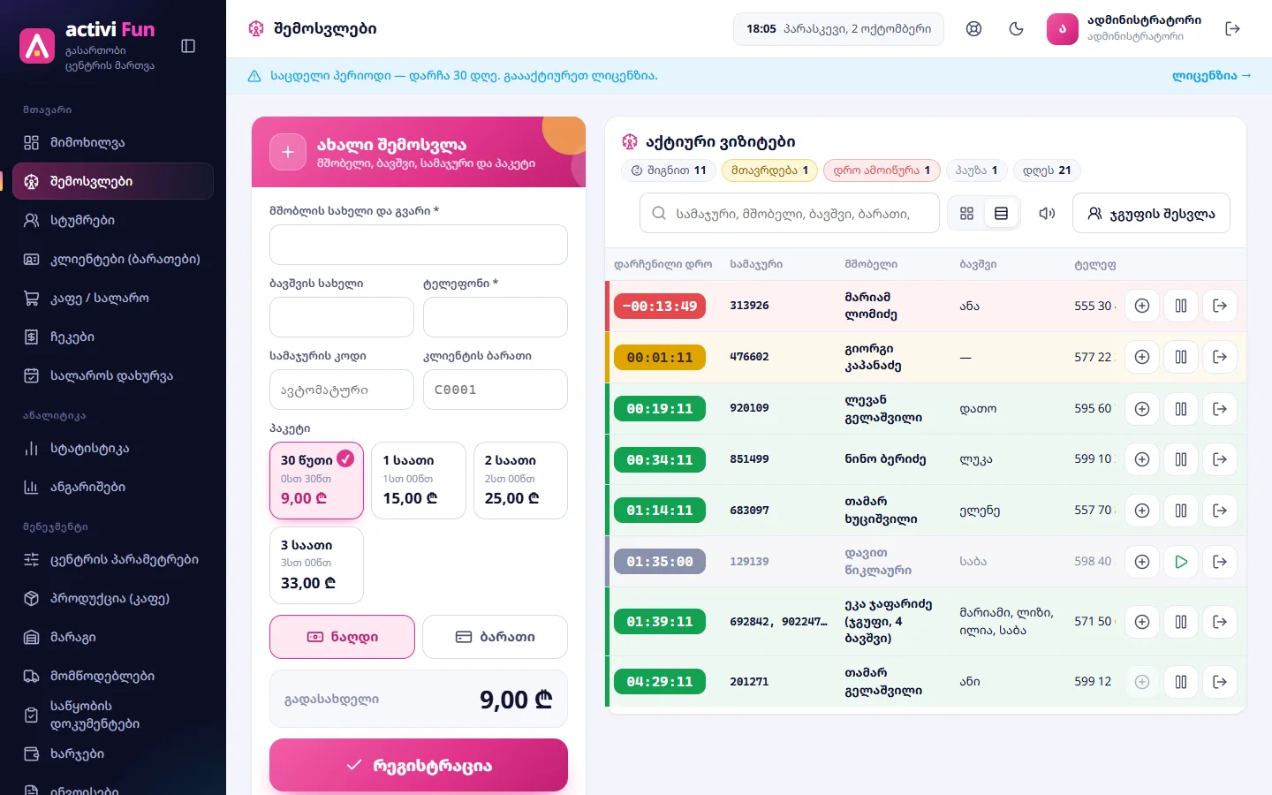Image resolution: width=1272 pixels, height=795 pixels.
Task: Log out using the header exit icon
Action: pyautogui.click(x=1233, y=29)
